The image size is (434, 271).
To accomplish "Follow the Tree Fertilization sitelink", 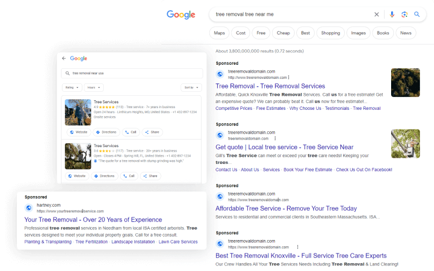I will point(91,242).
